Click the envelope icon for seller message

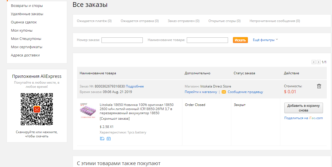[x=224, y=92]
